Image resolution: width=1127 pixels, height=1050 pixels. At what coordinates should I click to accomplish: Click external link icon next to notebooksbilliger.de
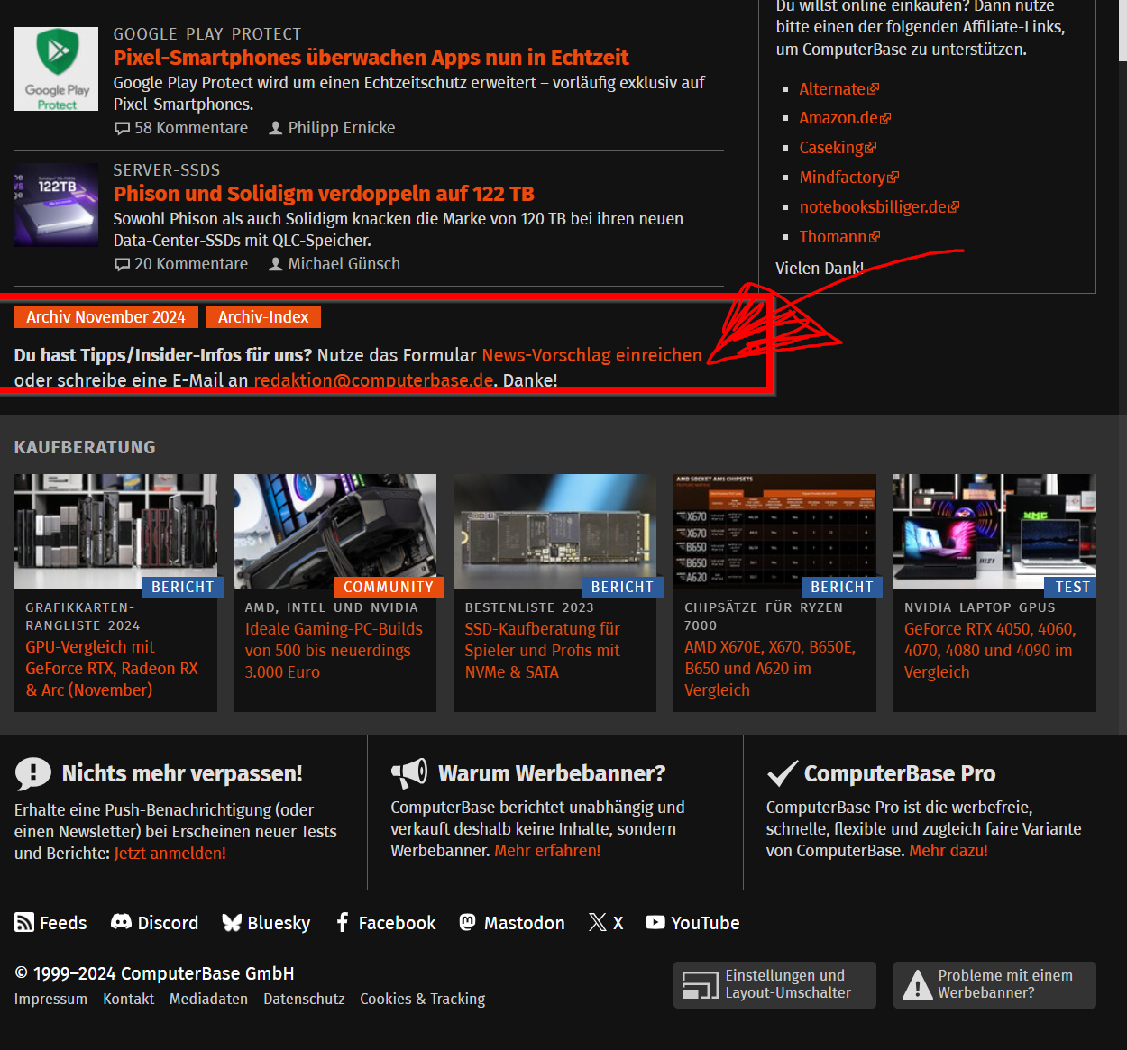954,207
